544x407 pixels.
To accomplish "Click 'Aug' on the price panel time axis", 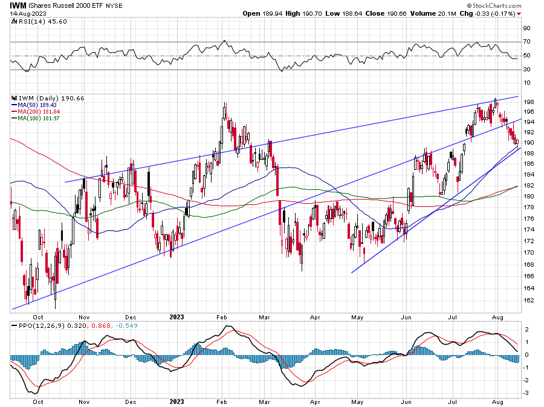I will 497,317.
